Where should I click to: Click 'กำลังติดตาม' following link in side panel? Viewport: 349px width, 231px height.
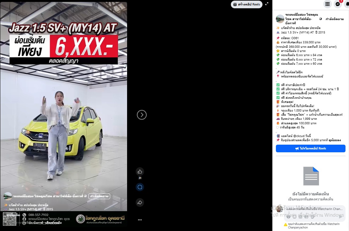[335, 19]
